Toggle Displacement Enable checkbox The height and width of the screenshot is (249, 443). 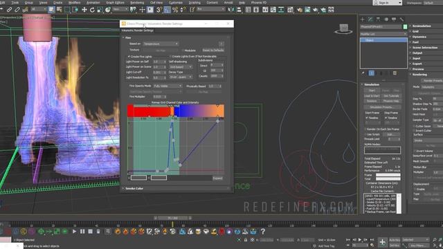click(415, 189)
